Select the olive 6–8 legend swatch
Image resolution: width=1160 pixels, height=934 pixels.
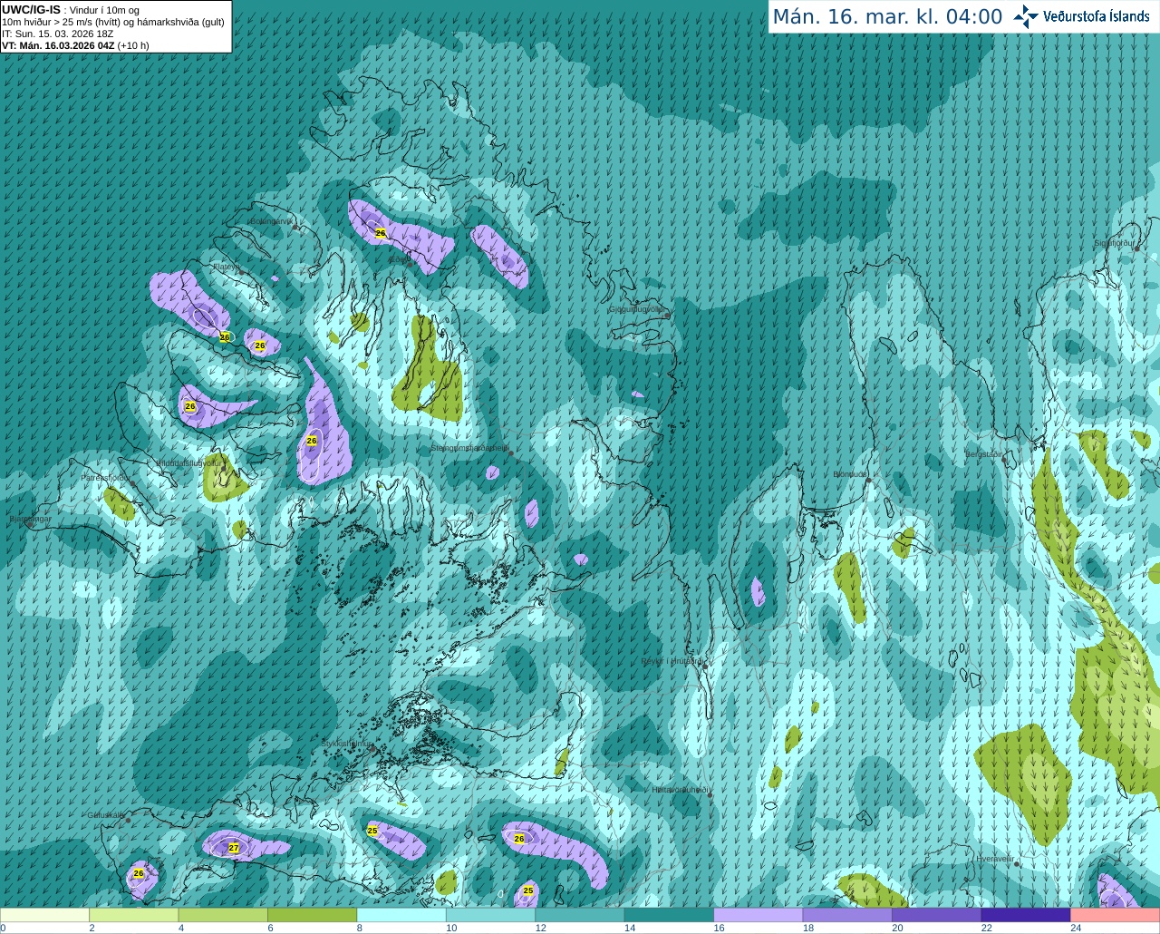(312, 915)
